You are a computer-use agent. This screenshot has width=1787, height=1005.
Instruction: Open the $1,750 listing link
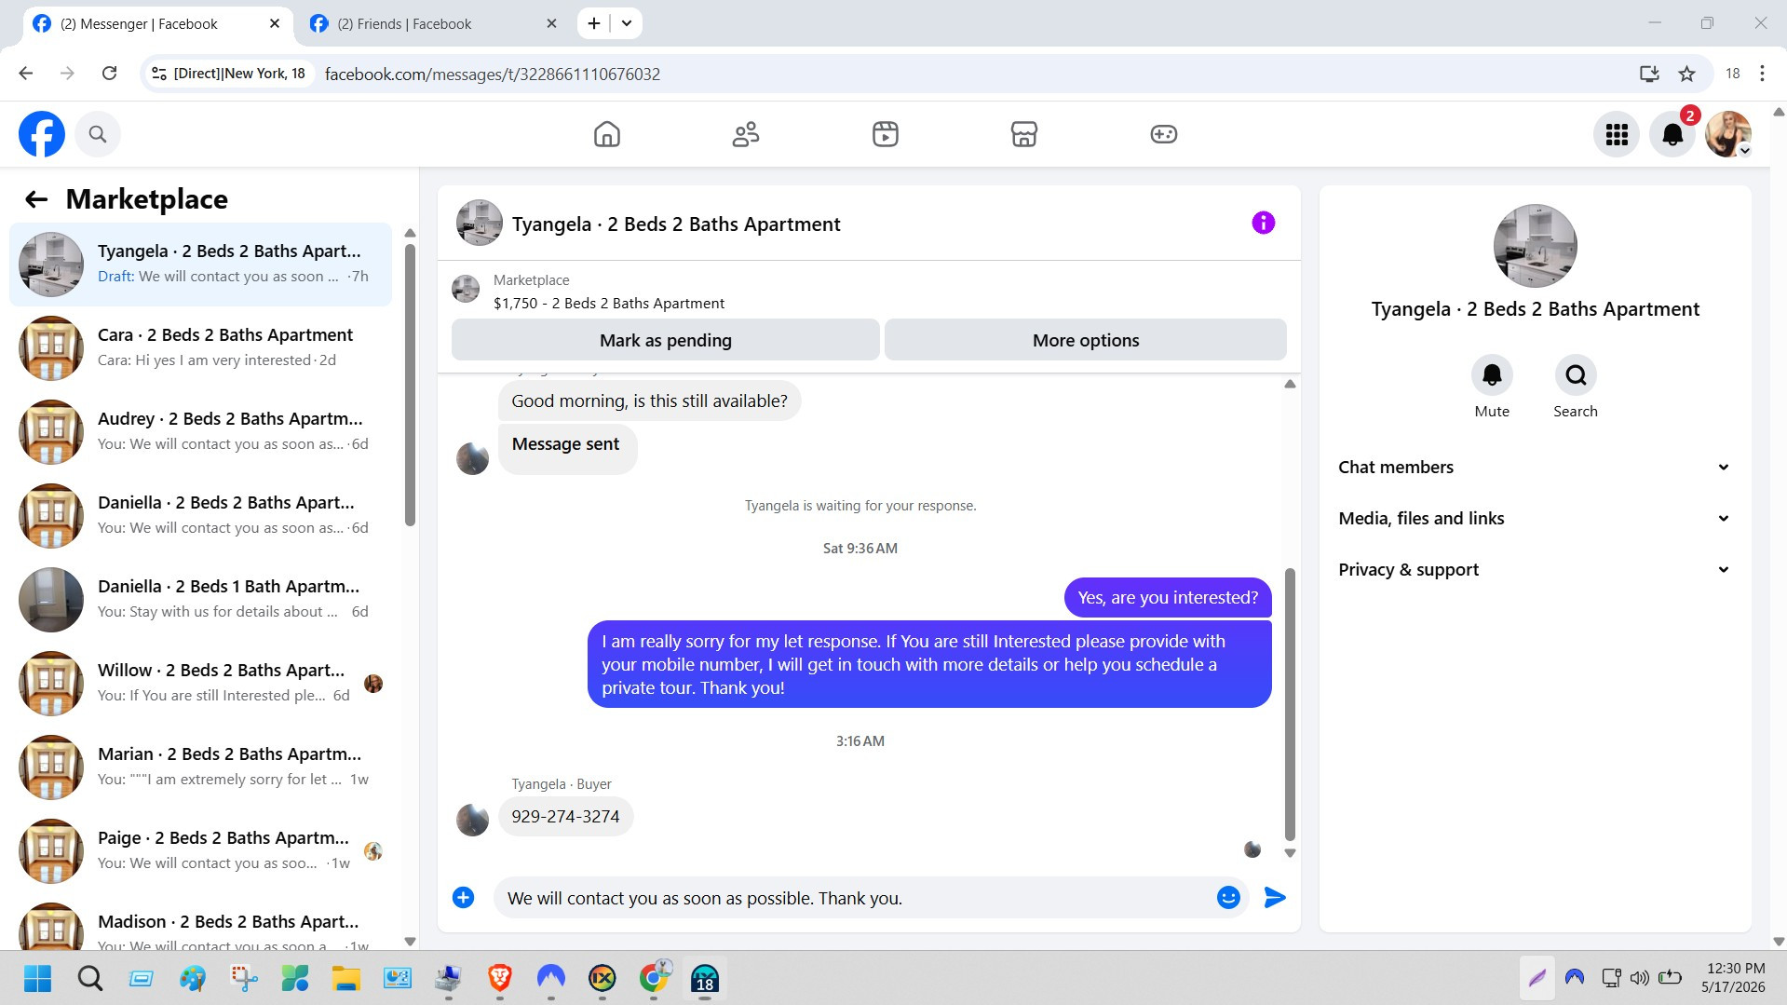[x=609, y=304]
